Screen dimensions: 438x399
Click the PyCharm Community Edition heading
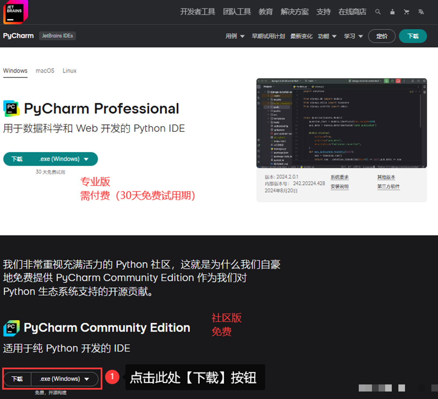(x=107, y=328)
